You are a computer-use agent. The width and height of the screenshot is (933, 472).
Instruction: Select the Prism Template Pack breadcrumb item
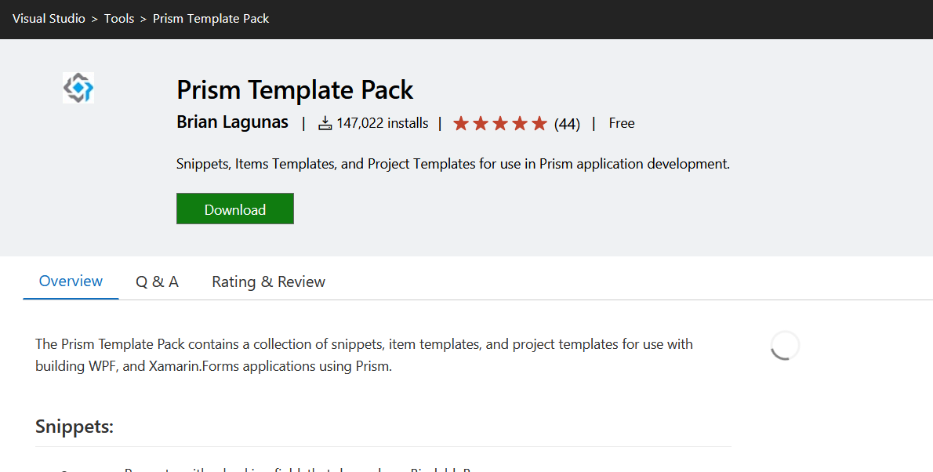[211, 19]
